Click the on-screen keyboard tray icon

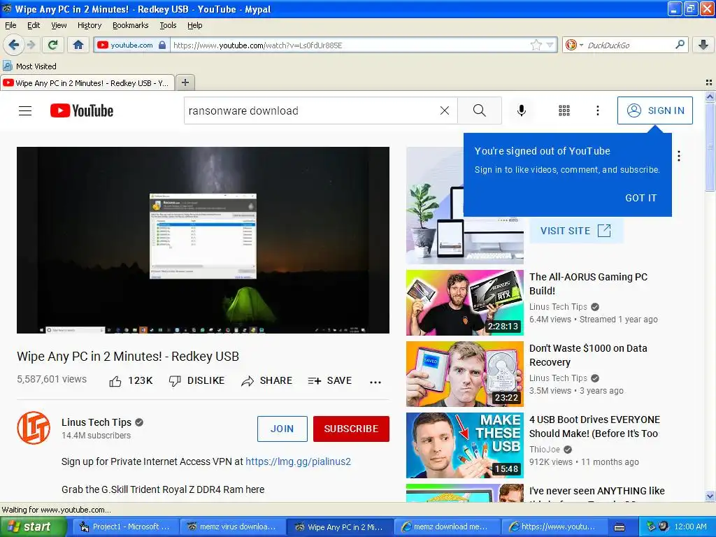(x=620, y=527)
